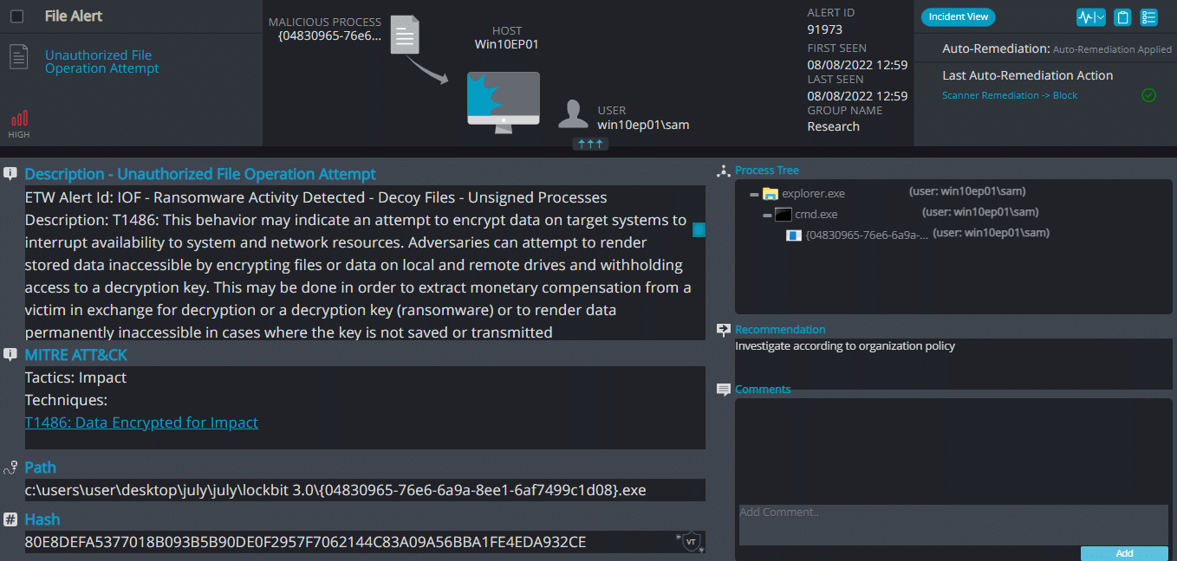Collapse the alert header using the up arrows

click(x=590, y=144)
